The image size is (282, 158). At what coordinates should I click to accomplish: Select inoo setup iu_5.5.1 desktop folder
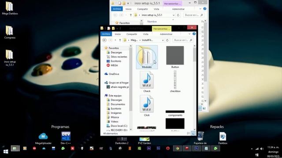tap(10, 58)
